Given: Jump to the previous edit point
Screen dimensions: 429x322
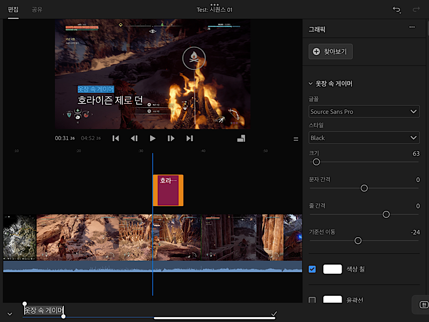Looking at the screenshot, I should tap(116, 138).
